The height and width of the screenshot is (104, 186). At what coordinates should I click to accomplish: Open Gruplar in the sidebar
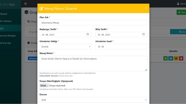coord(11,29)
